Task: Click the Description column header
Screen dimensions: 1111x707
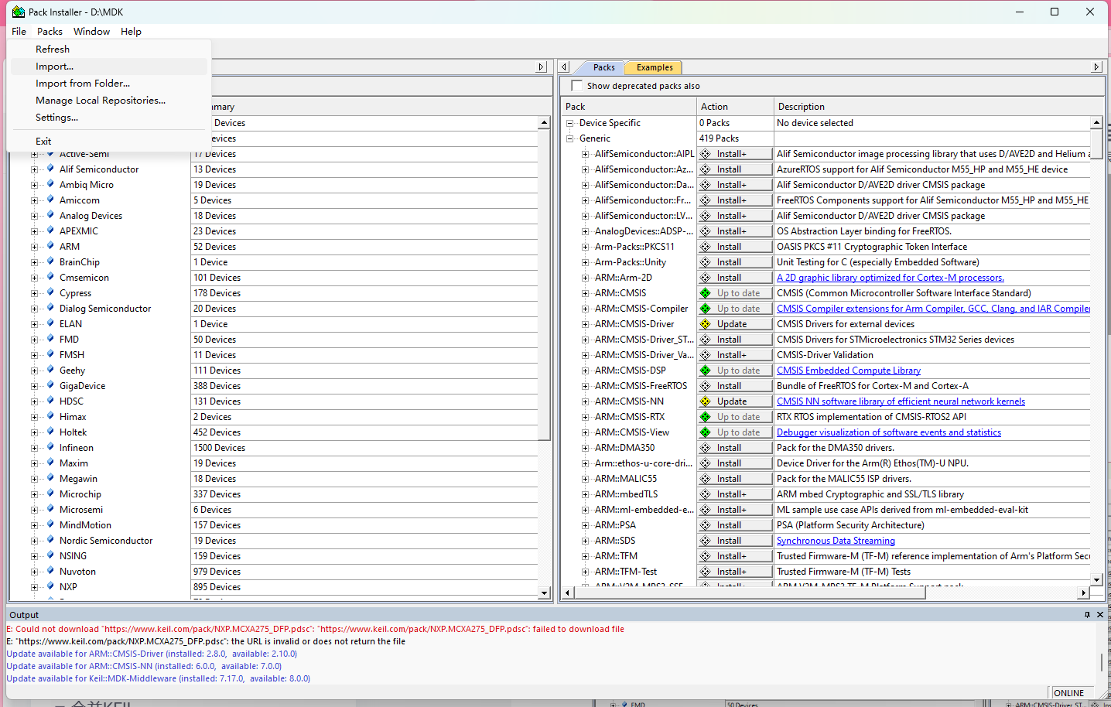Action: click(938, 107)
